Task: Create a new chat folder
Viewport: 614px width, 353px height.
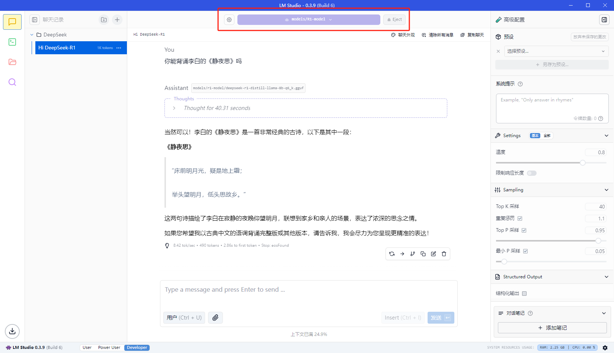Action: tap(104, 20)
